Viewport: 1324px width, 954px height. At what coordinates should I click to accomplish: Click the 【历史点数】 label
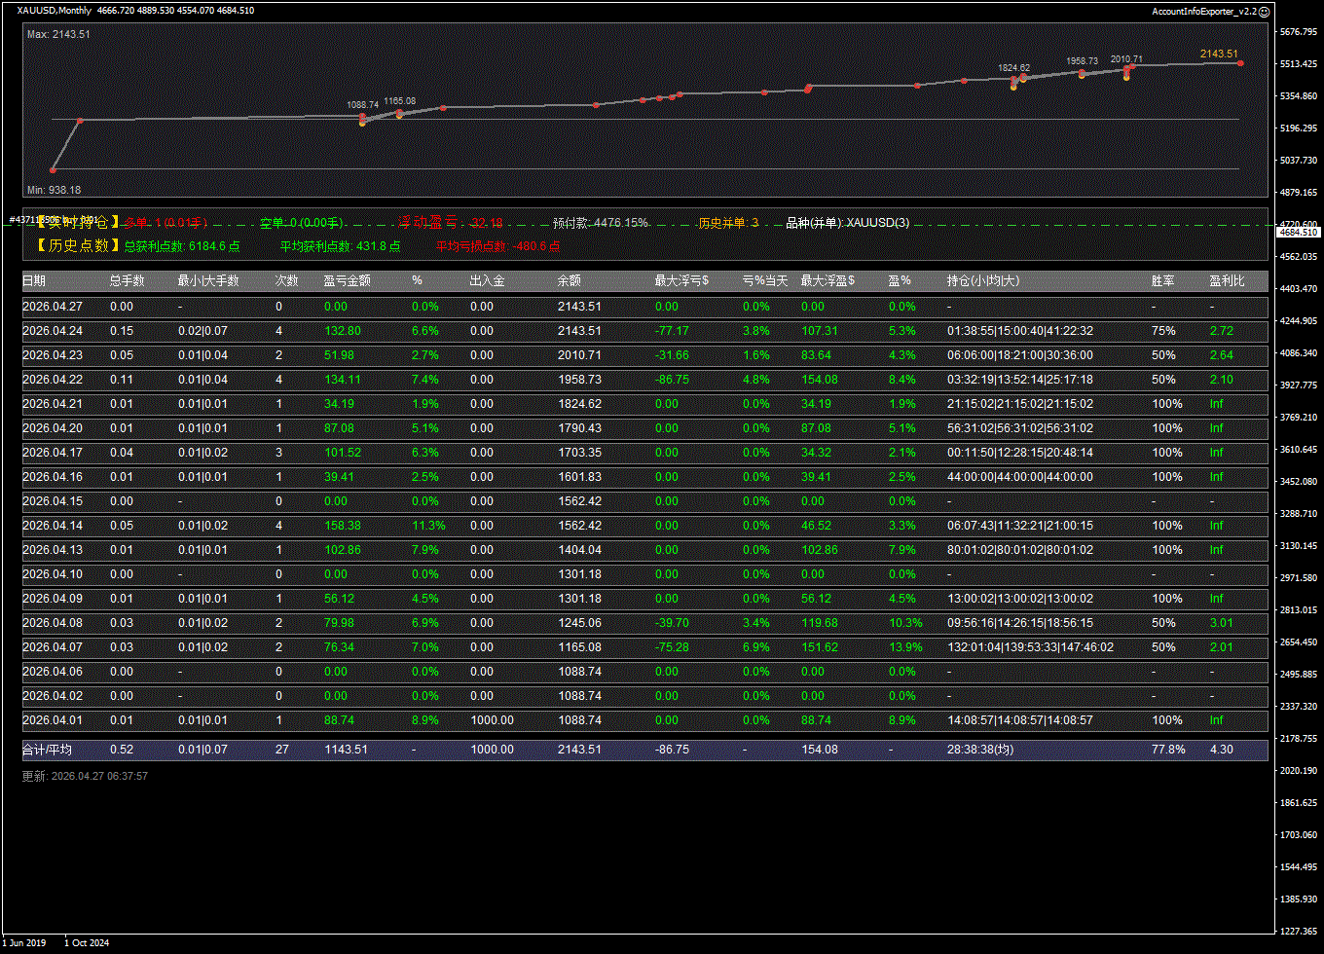coord(72,246)
